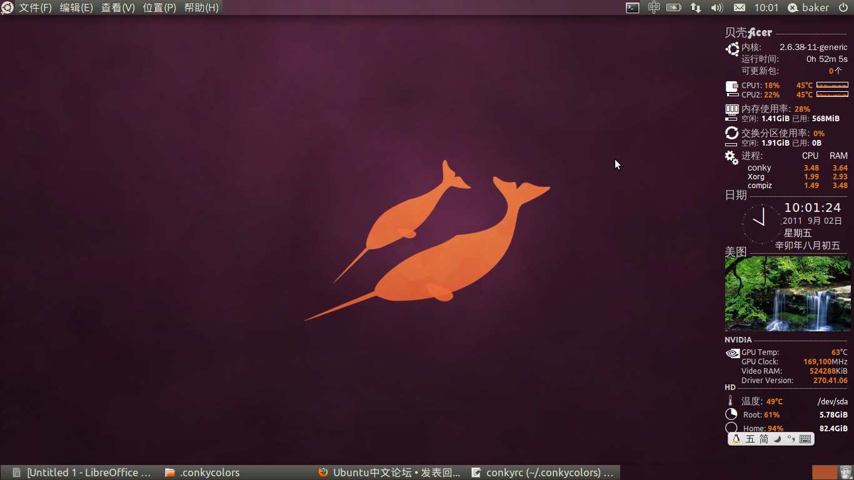Click the kernel version 2.6.38-11-generic
Screen dimensions: 854x480
point(813,47)
